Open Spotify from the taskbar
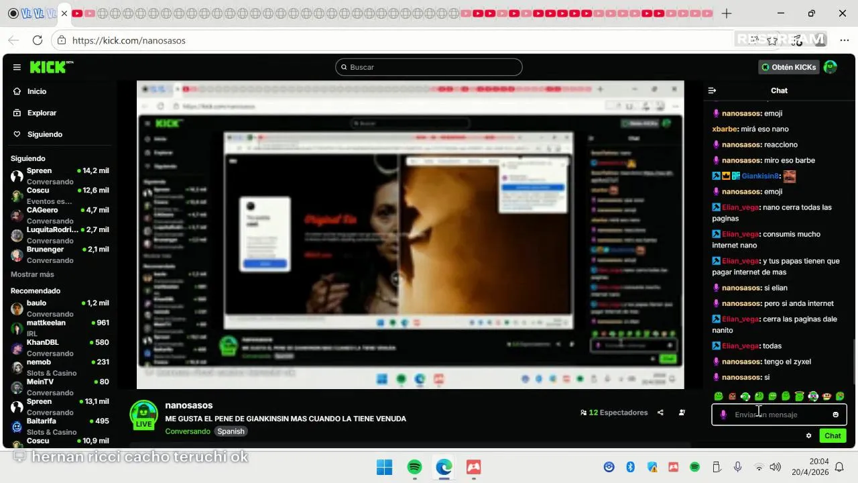The image size is (858, 483). tap(414, 467)
